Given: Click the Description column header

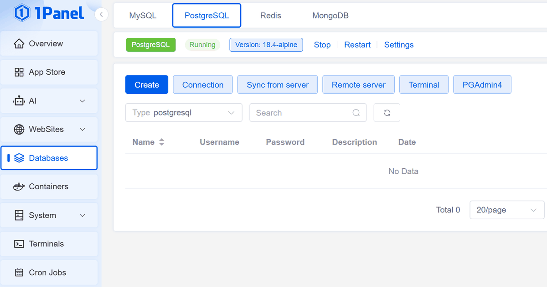Looking at the screenshot, I should click(355, 142).
